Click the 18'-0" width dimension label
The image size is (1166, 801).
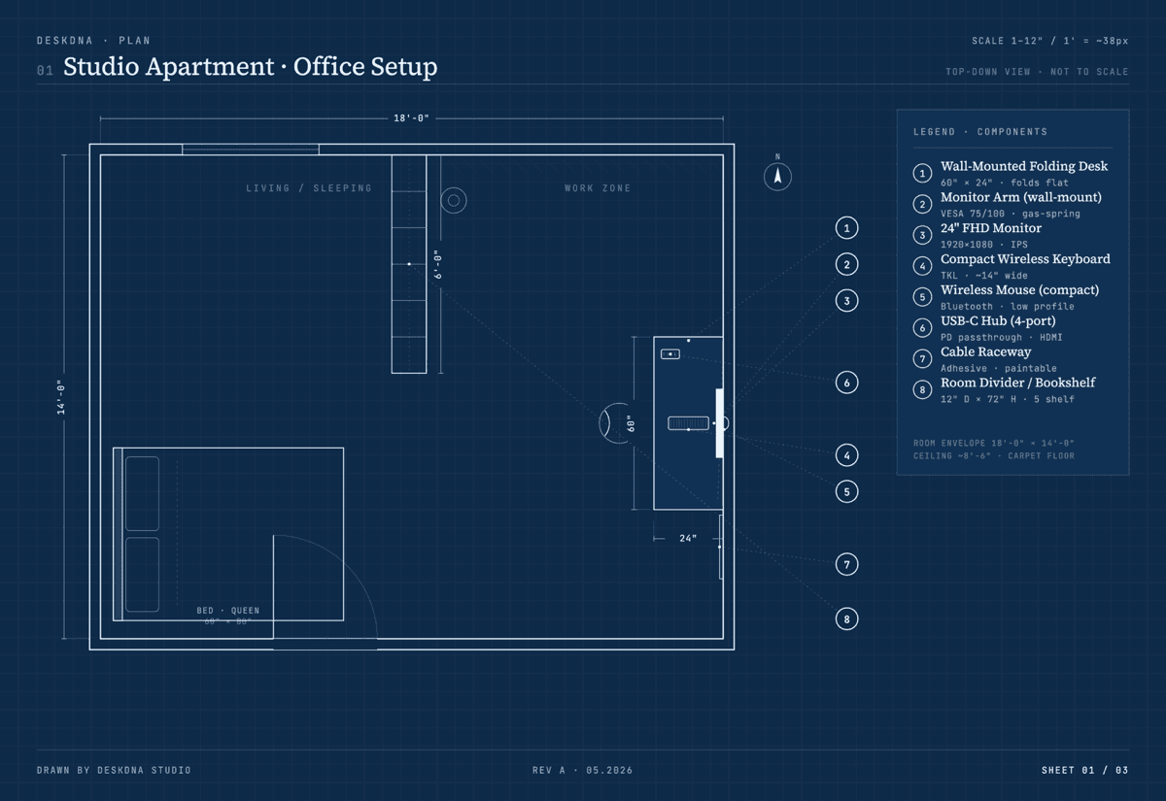tap(411, 118)
